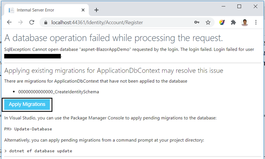Open a new browser tab
Image resolution: width=265 pixels, height=159 pixels.
[96, 10]
